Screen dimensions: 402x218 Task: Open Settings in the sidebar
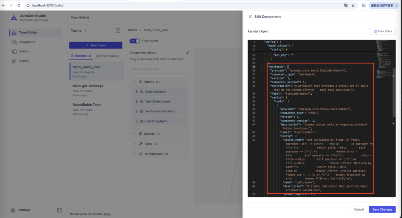[x=21, y=210]
